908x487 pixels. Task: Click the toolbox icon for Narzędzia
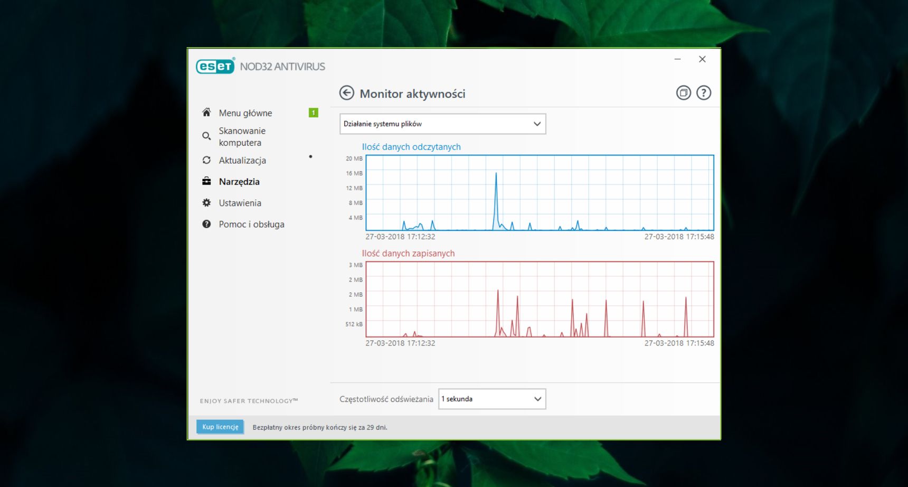tap(206, 181)
